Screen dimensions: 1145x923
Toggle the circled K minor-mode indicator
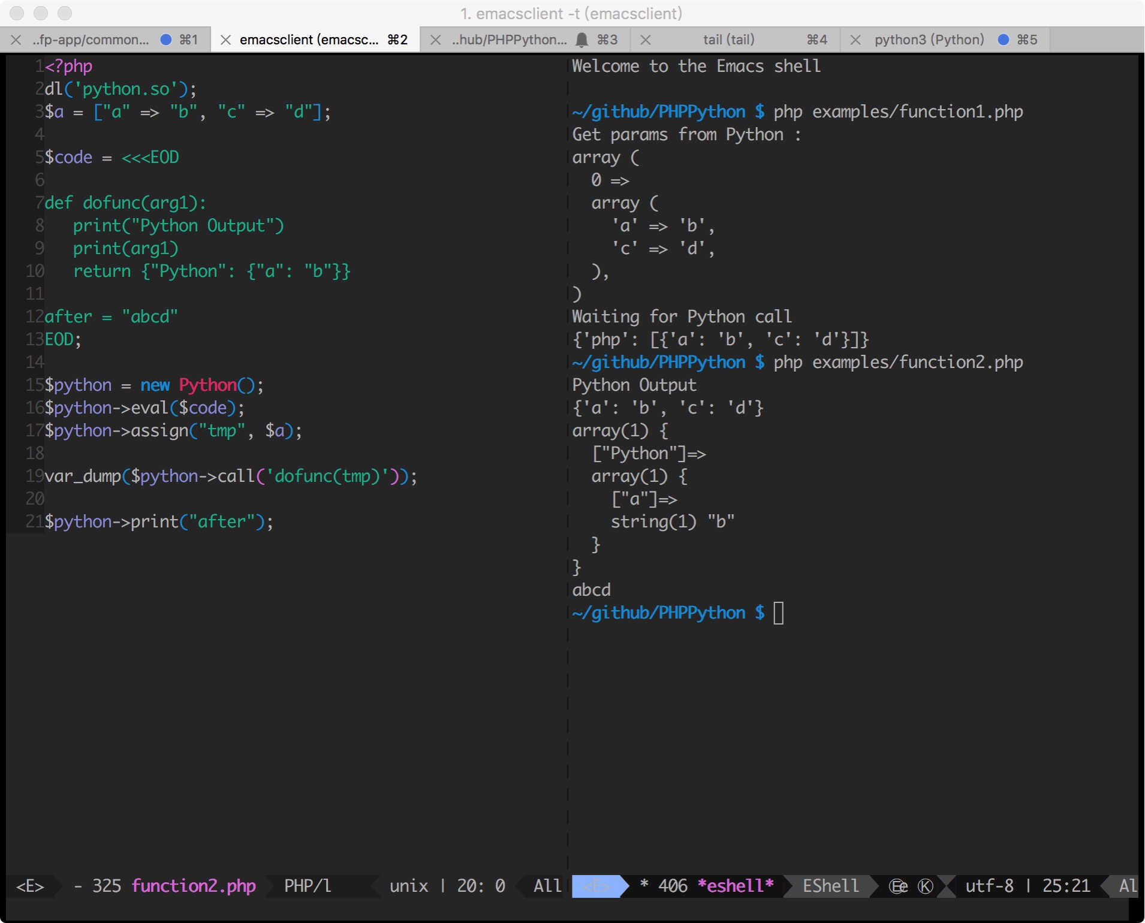[924, 886]
